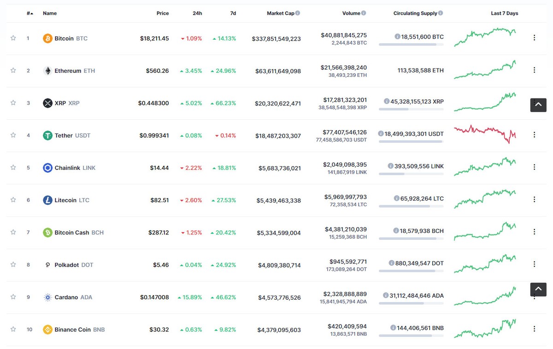Select the Ethereum ETH logo icon
Image resolution: width=553 pixels, height=349 pixels.
point(47,70)
